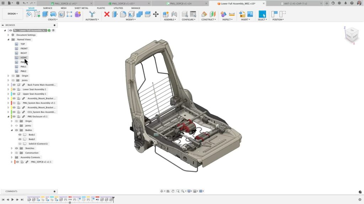Activate the Pan tool at the bottom
Viewport: 364px width, 204px height.
click(x=173, y=191)
